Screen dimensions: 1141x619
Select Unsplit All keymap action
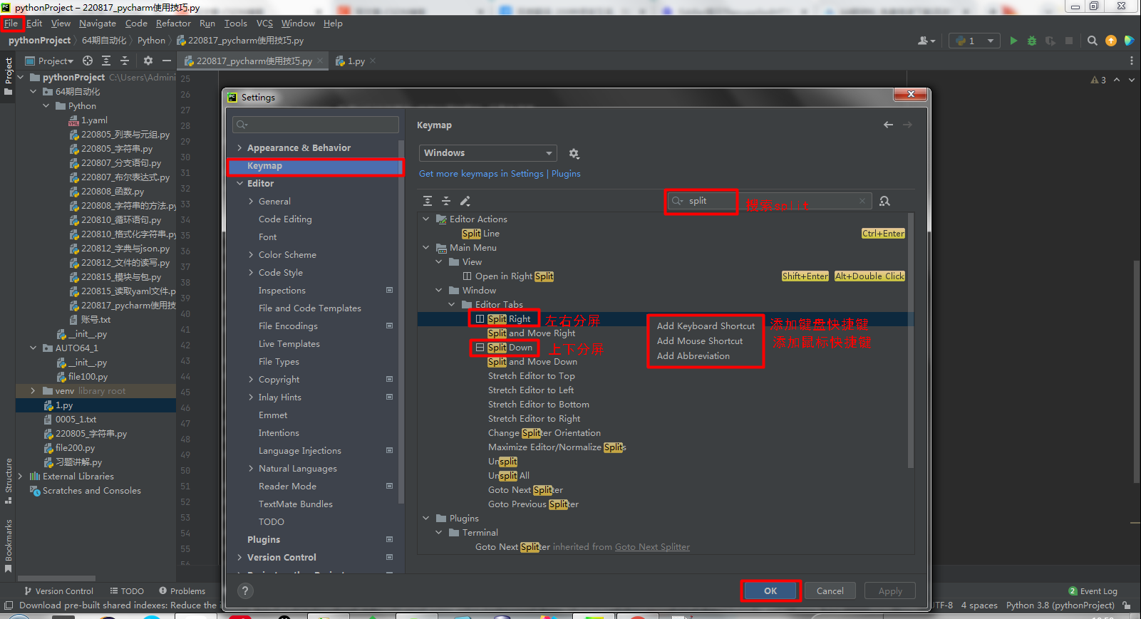[509, 476]
